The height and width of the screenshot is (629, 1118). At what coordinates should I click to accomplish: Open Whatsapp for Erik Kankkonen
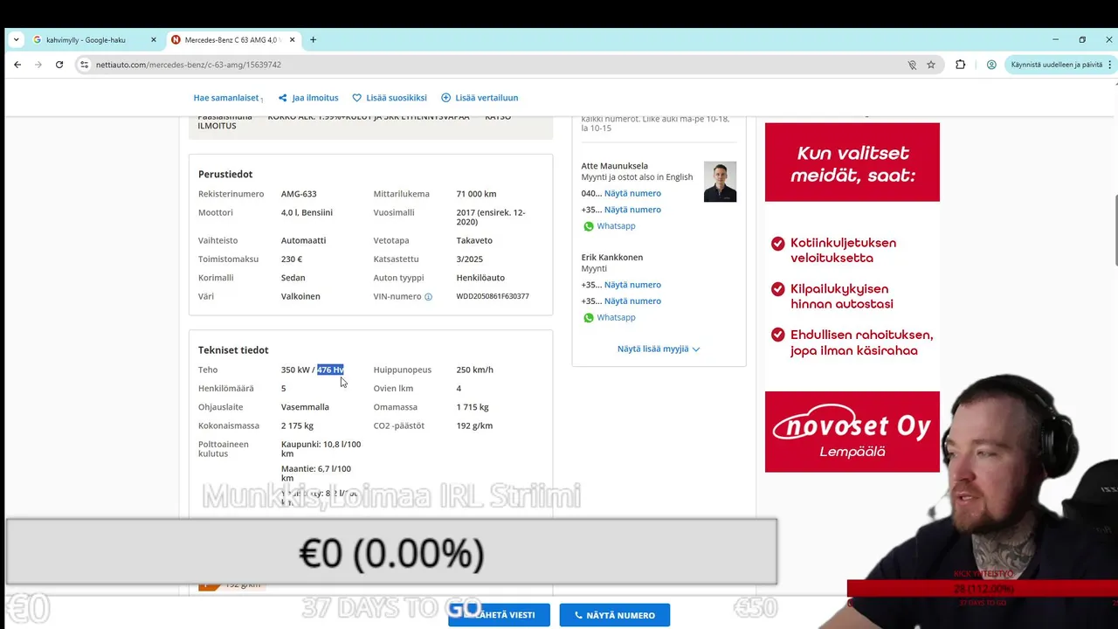609,318
